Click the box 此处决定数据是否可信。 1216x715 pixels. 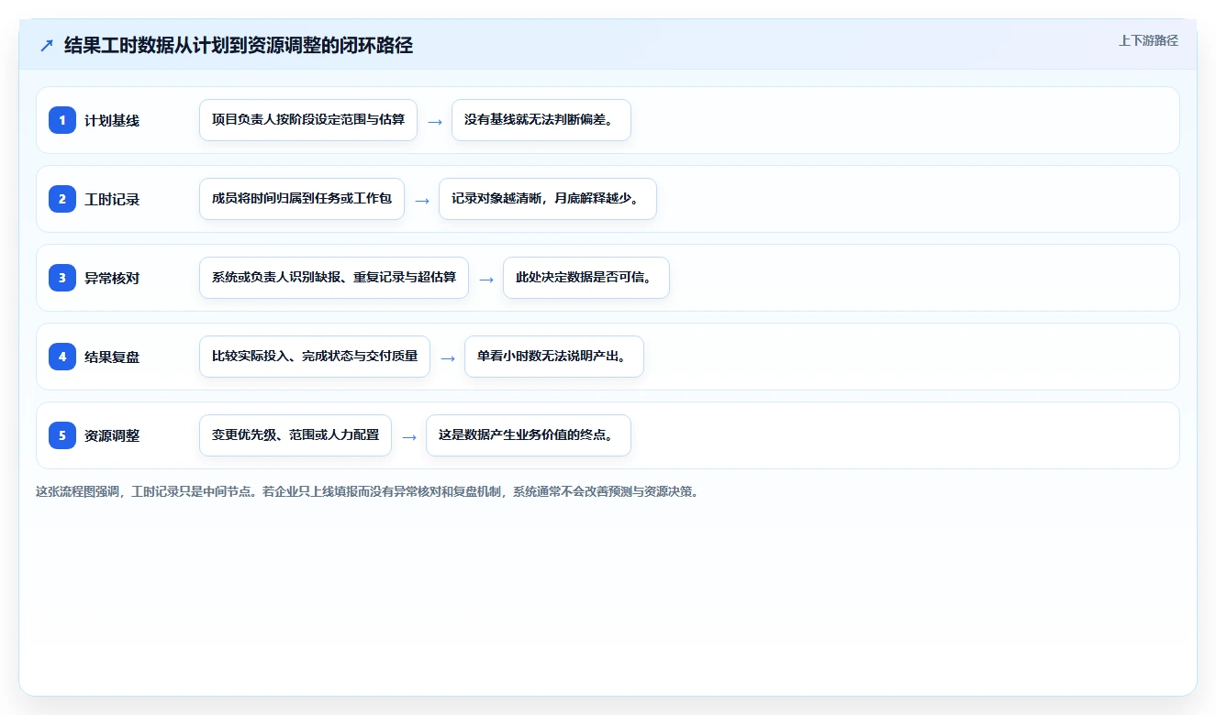[586, 278]
